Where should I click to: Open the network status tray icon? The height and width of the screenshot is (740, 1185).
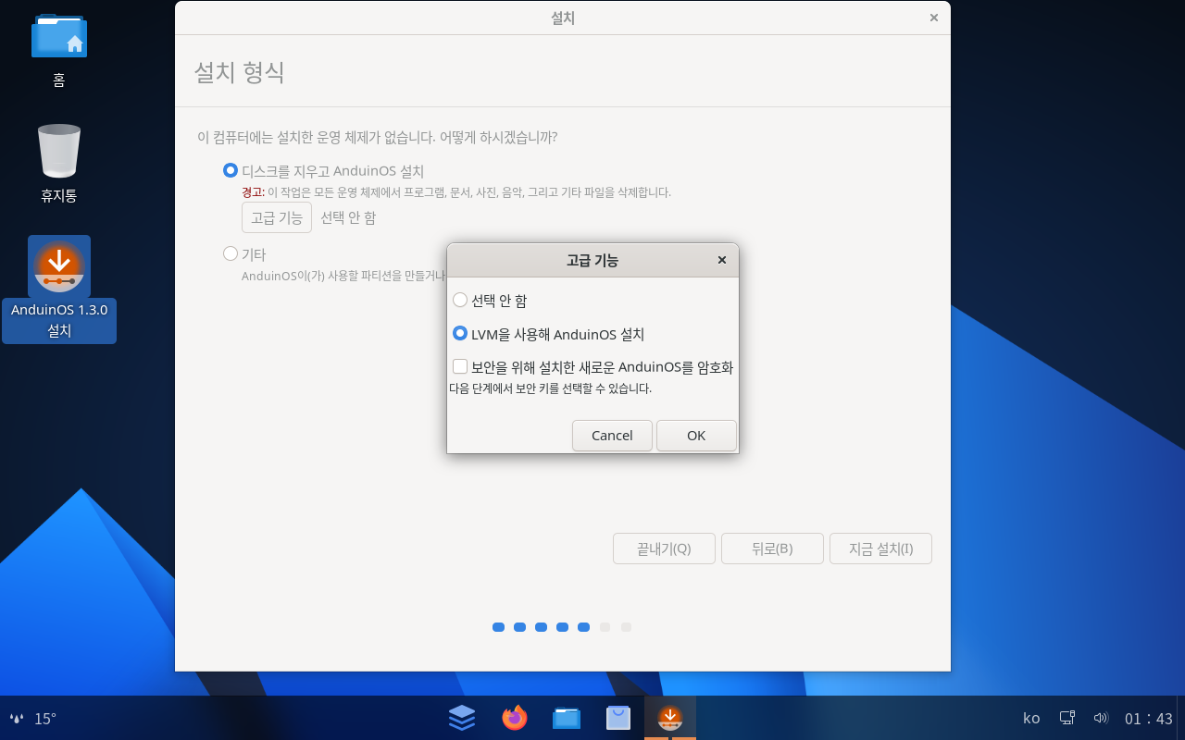coord(1067,718)
